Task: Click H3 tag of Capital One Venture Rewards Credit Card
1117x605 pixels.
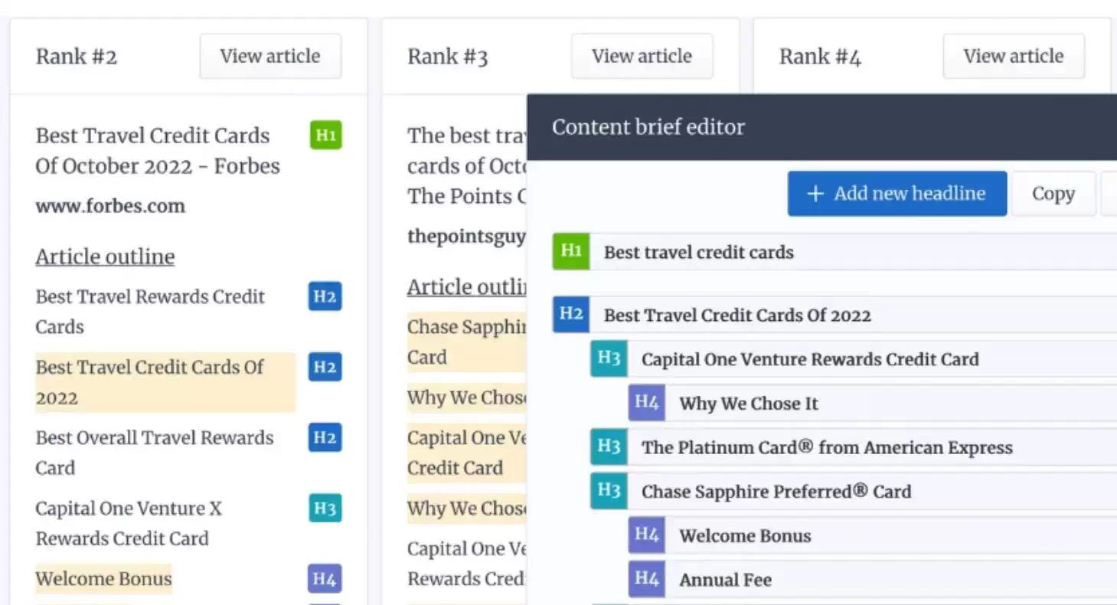Action: pyautogui.click(x=609, y=359)
